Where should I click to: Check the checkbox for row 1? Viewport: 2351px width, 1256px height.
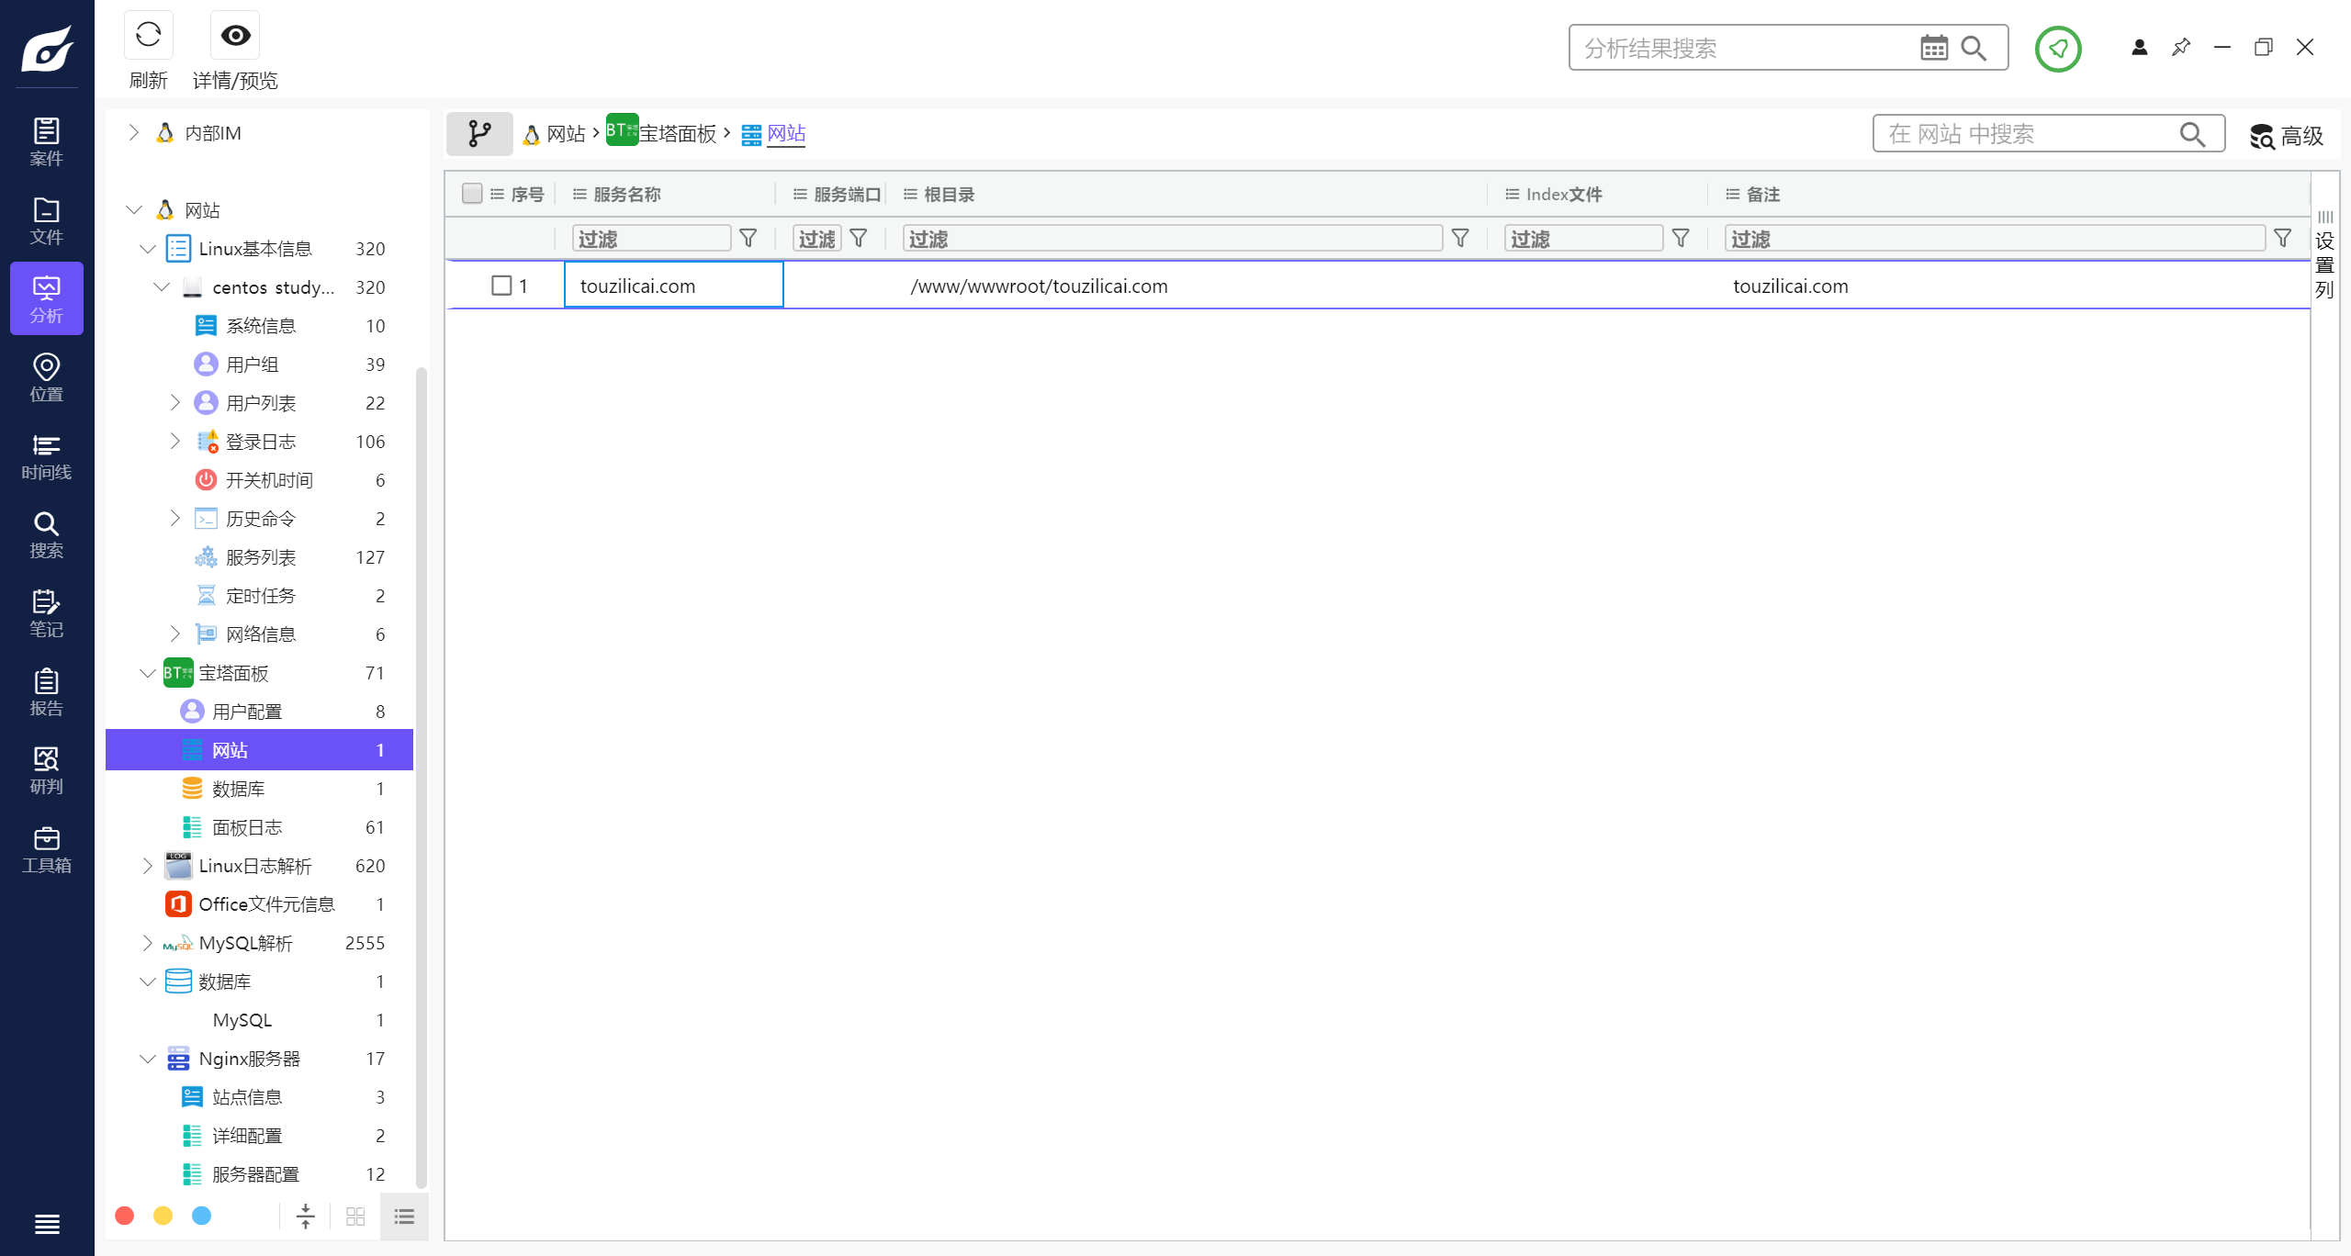[501, 286]
